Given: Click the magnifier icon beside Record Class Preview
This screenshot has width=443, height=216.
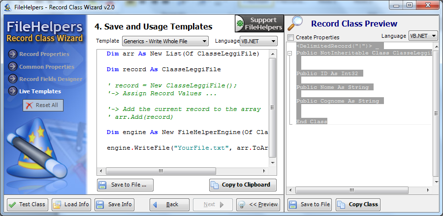Looking at the screenshot, I should click(x=295, y=23).
